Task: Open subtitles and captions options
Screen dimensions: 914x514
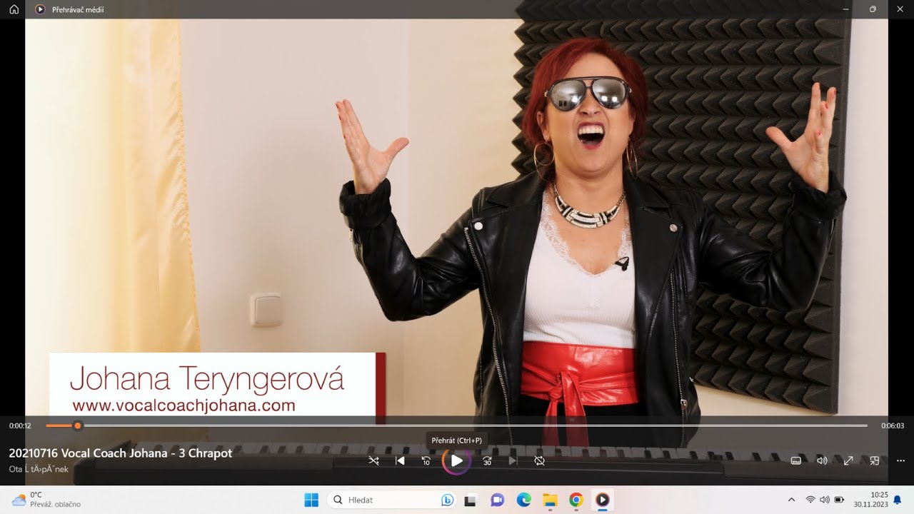Action: click(x=796, y=461)
